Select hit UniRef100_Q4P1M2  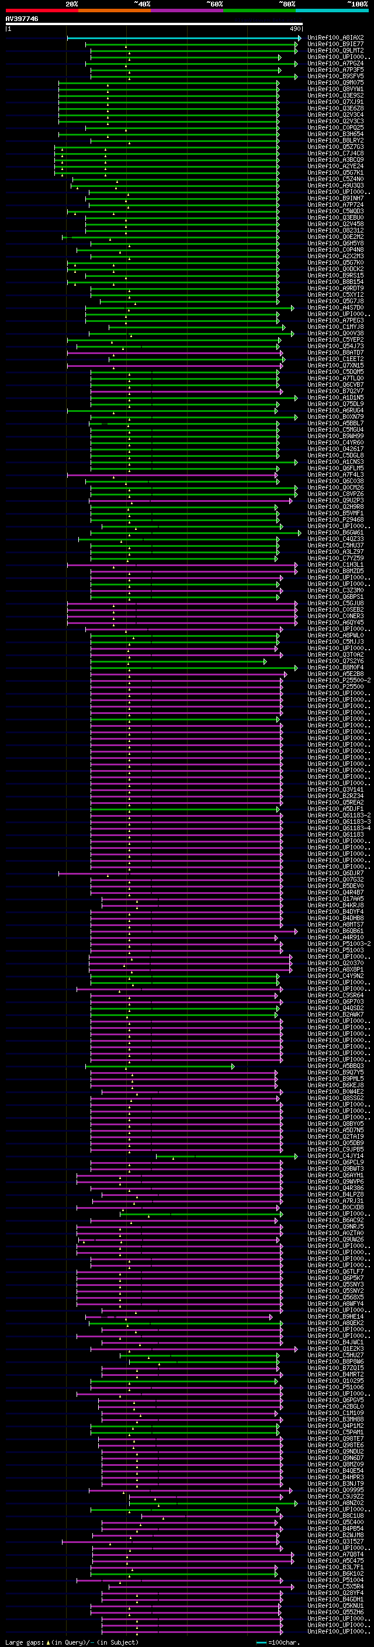(335, 1426)
